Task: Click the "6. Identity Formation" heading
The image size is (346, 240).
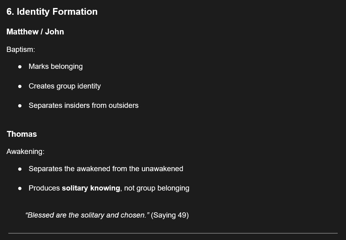Action: [x=52, y=12]
